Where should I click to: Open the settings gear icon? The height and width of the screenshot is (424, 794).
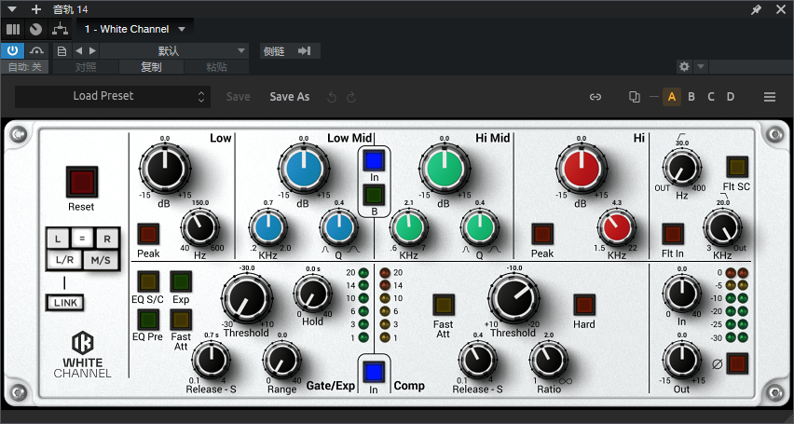pos(685,66)
